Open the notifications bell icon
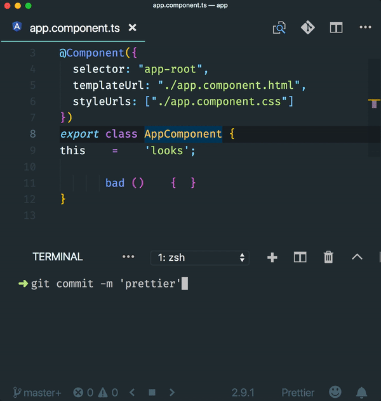 [361, 392]
